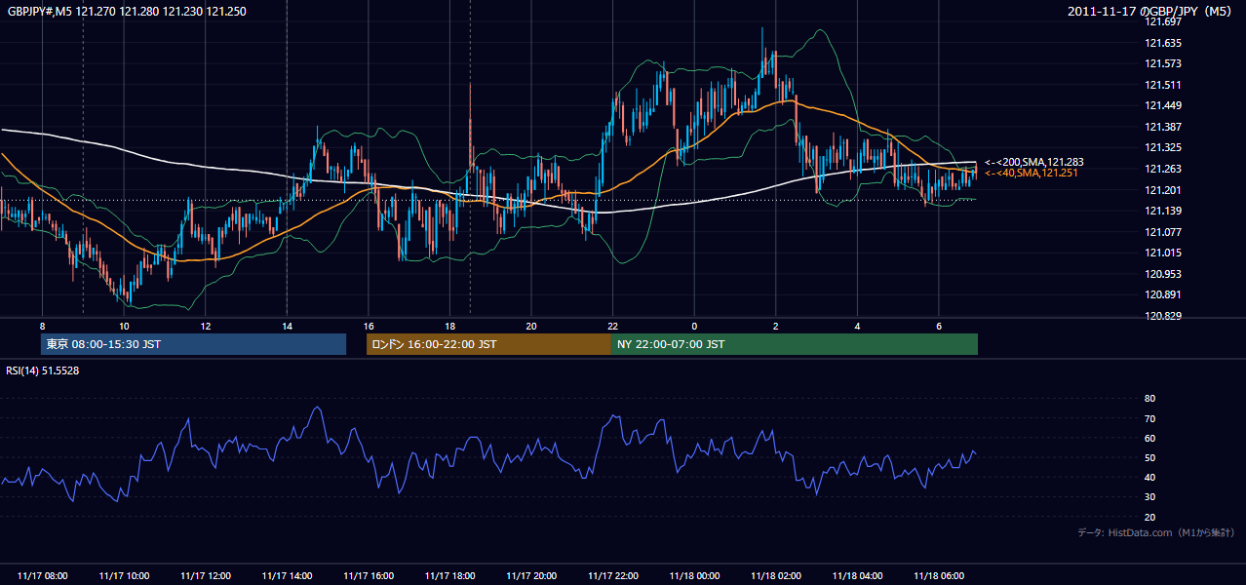Click the 11/17 18:00 time label
The image size is (1246, 585).
(x=450, y=575)
